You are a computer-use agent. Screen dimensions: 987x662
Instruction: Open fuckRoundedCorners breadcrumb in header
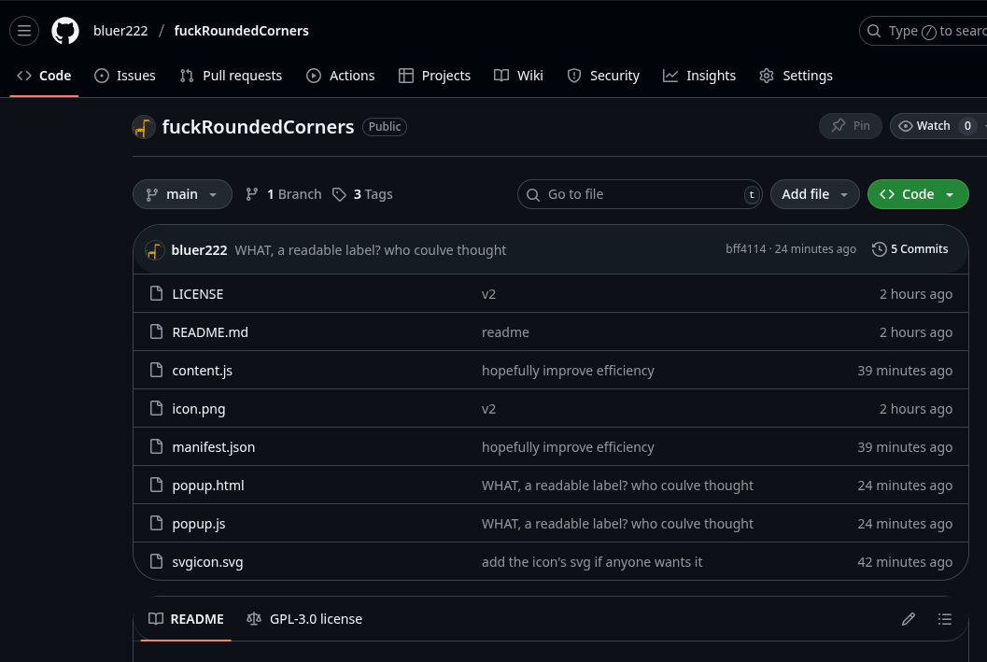coord(241,31)
